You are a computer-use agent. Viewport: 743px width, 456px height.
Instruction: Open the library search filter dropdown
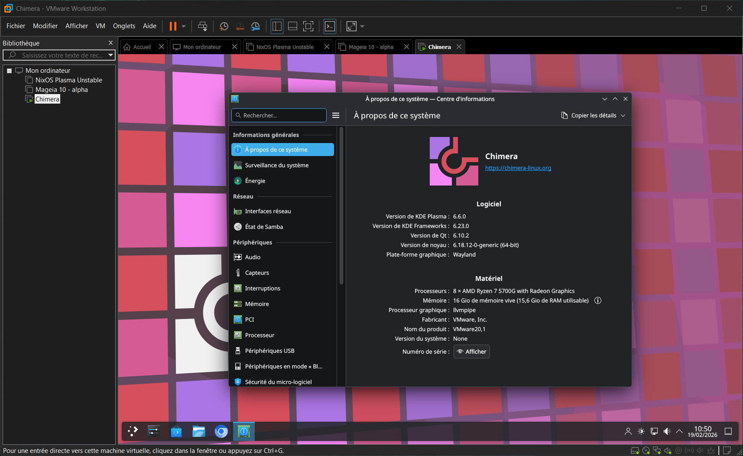[111, 55]
